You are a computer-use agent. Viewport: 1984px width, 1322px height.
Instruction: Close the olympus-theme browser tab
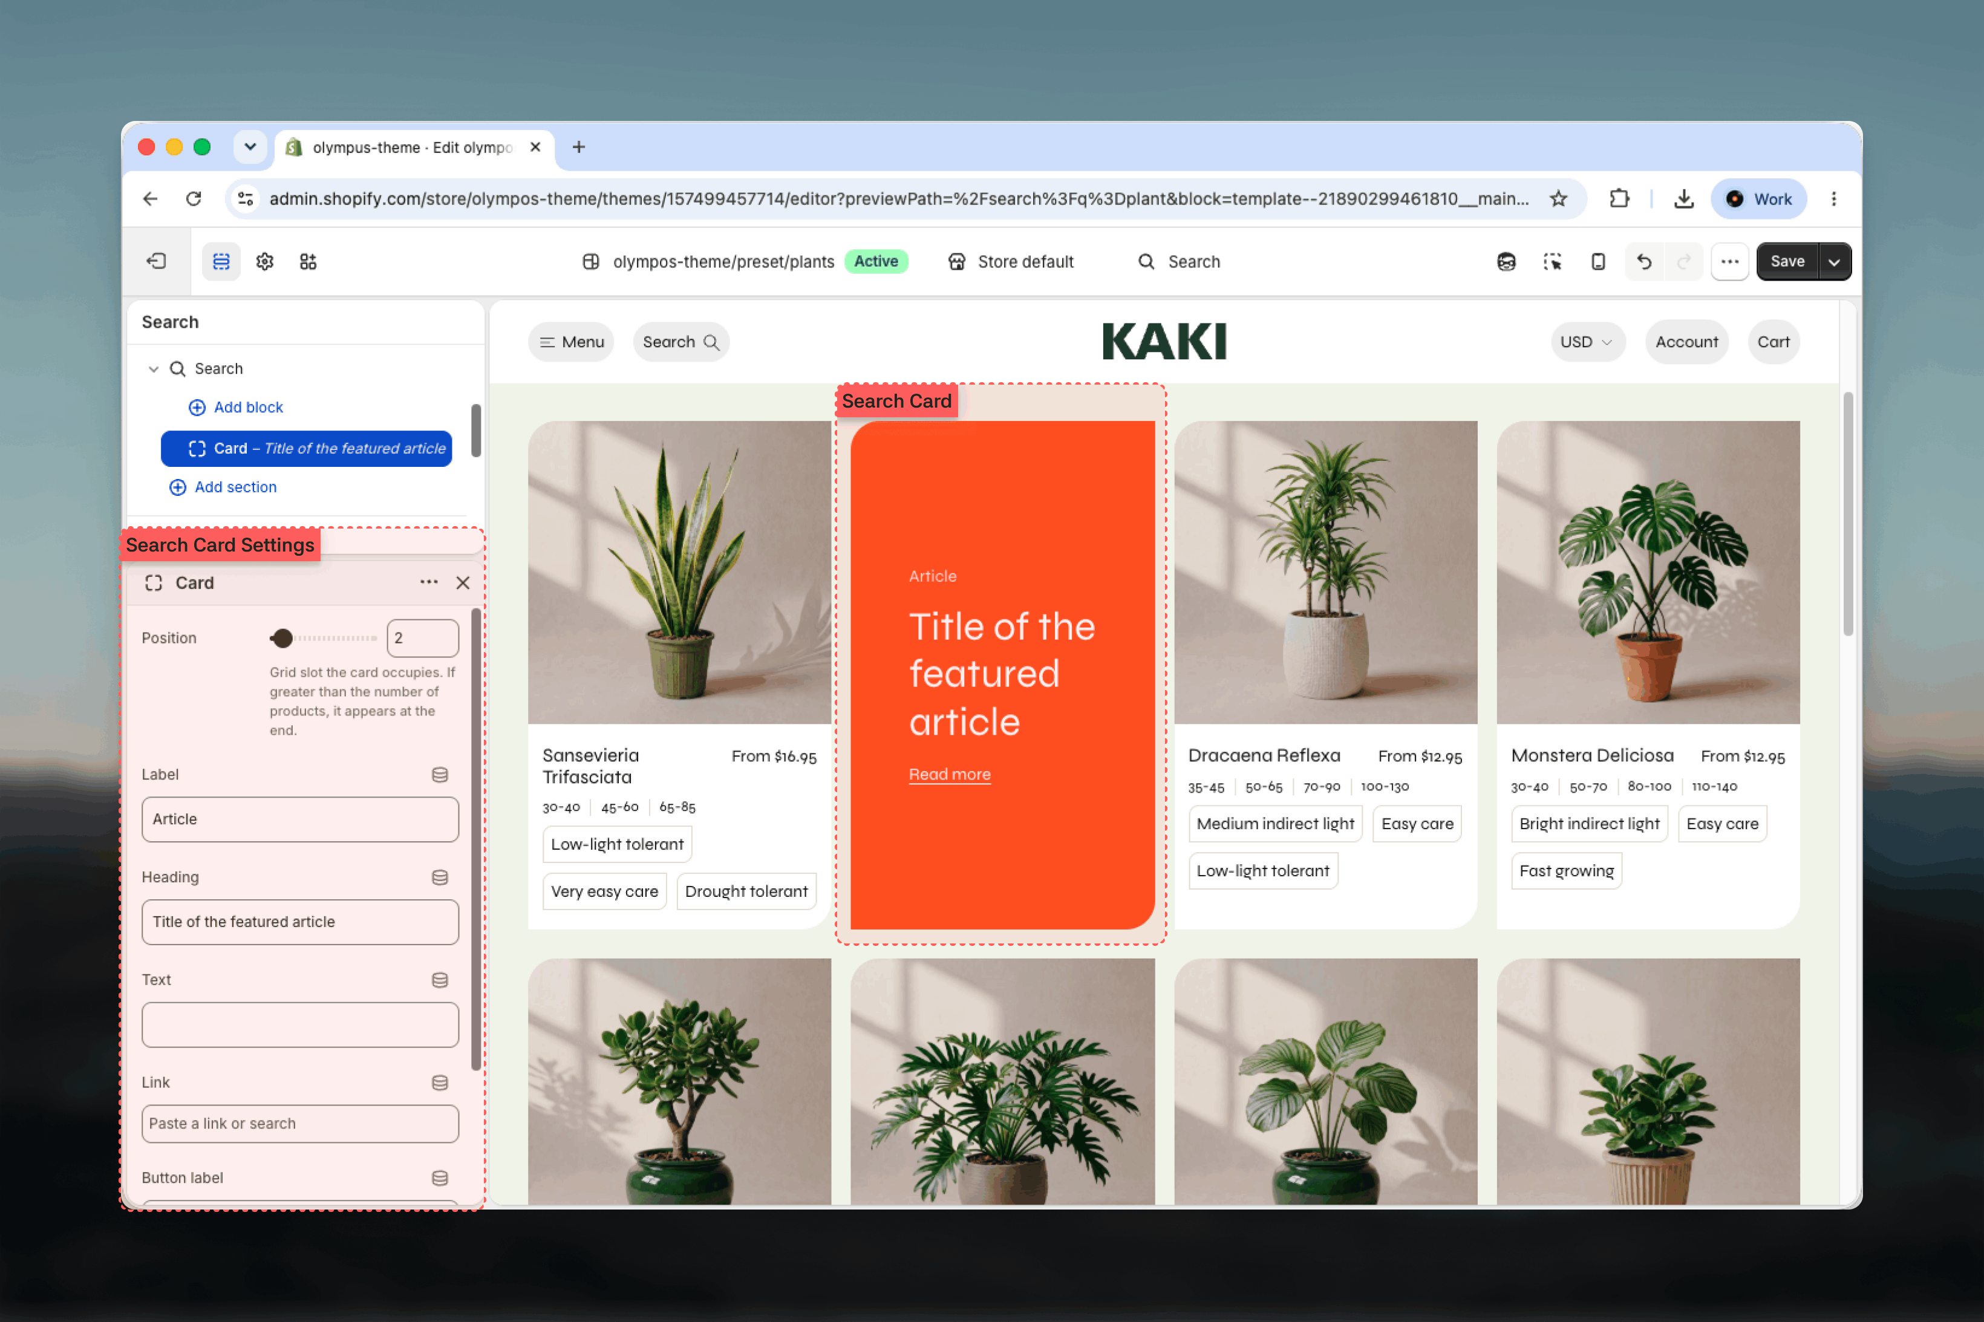535,148
